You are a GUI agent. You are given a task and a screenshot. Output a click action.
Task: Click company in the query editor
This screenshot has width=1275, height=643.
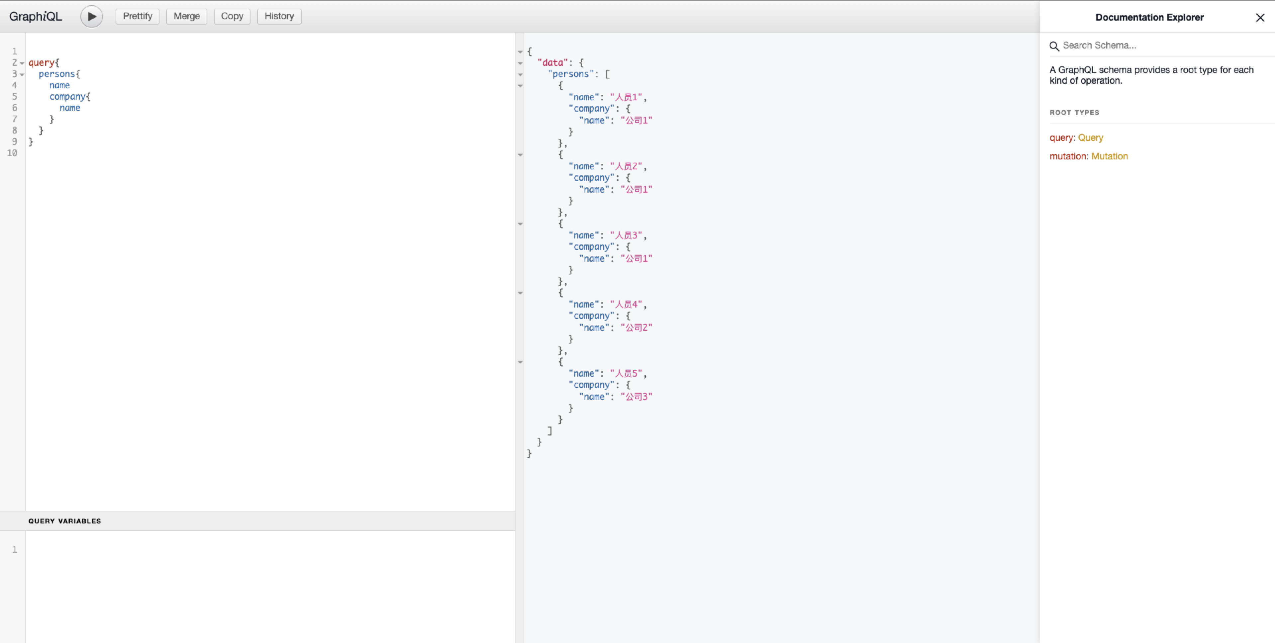(x=67, y=97)
